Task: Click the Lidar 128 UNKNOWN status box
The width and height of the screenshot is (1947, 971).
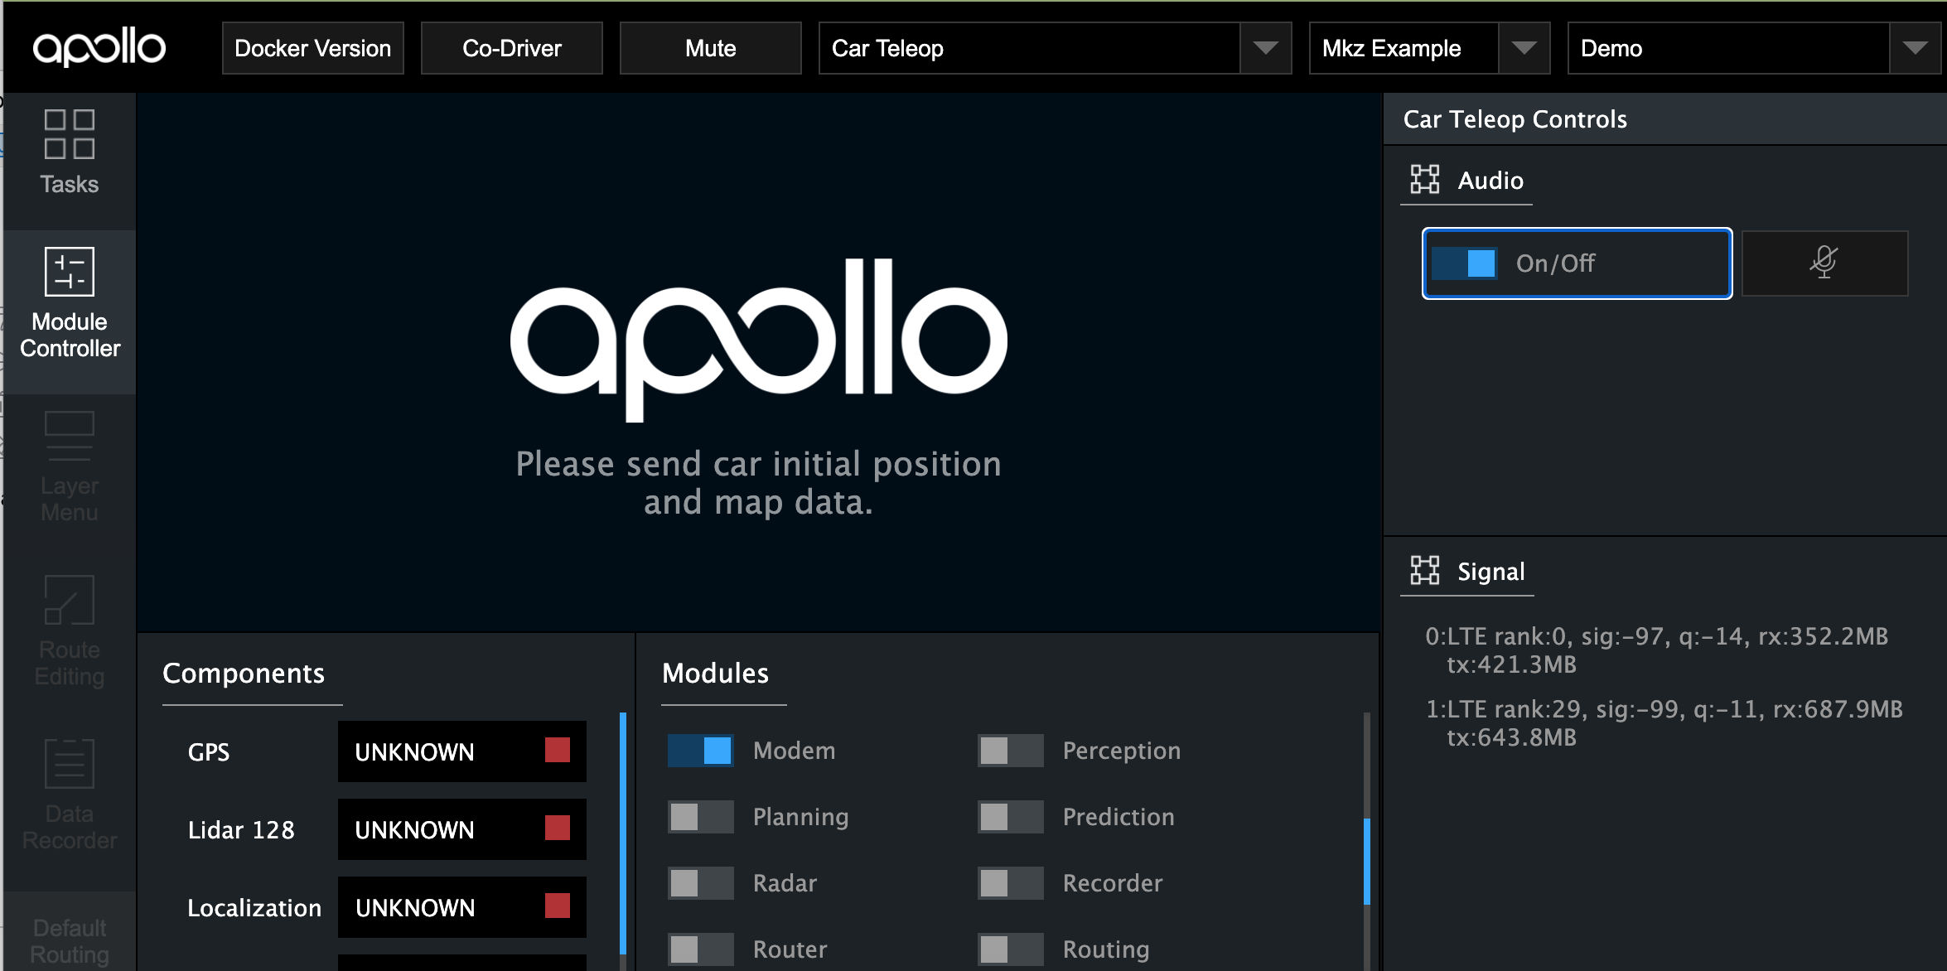Action: tap(462, 829)
